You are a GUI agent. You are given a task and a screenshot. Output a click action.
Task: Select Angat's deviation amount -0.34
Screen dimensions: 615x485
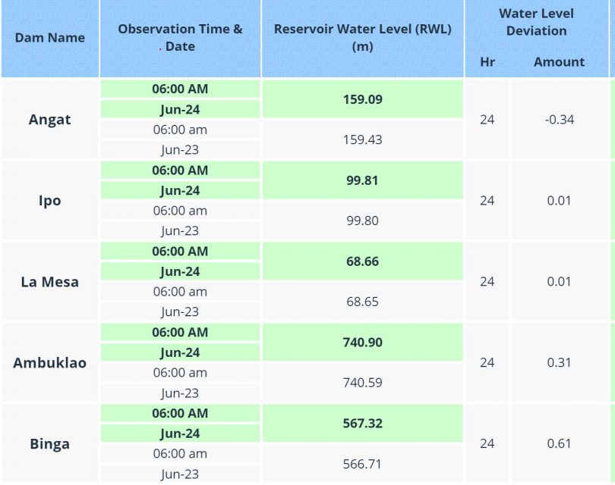559,120
